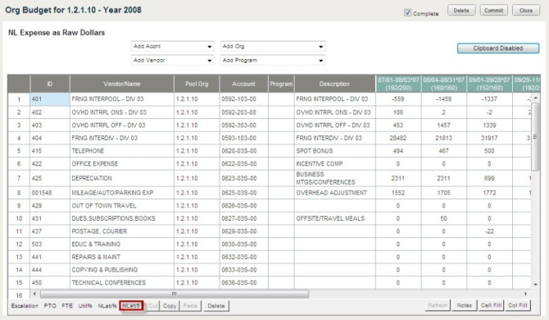Click value cell 1705
Screen dimensions: 549x320
pos(443,193)
